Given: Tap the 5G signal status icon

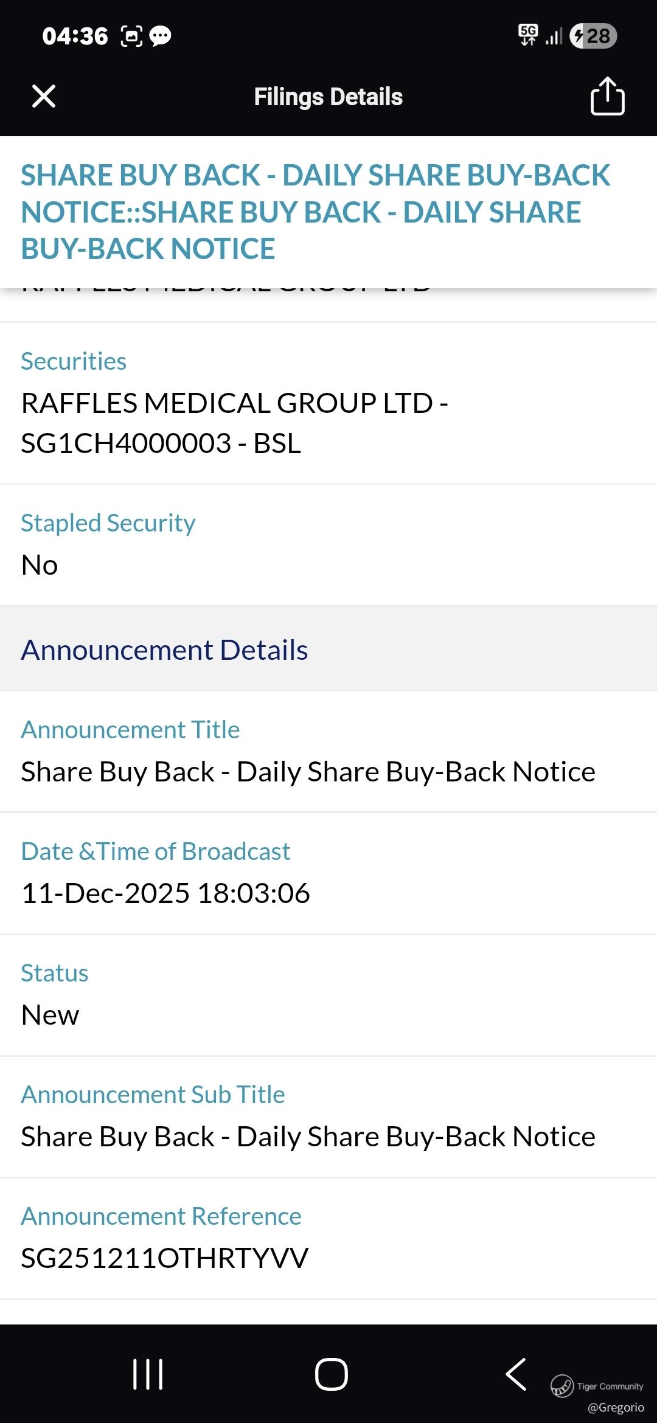Looking at the screenshot, I should click(528, 35).
